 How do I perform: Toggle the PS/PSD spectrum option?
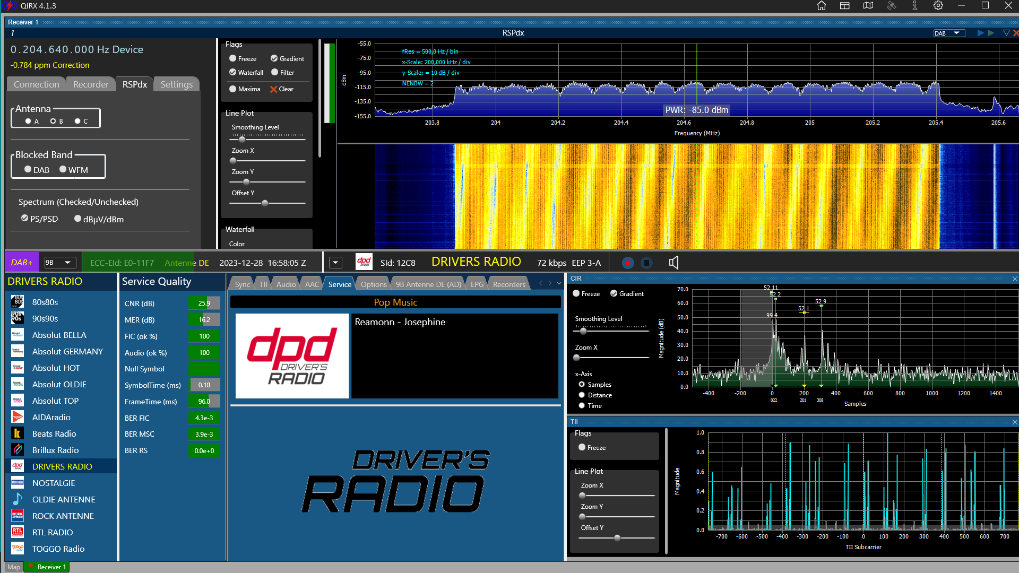pos(24,218)
